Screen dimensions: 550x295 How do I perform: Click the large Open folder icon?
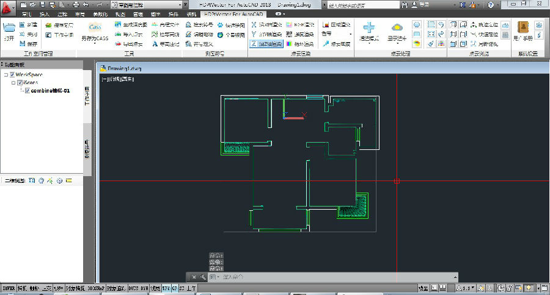tap(9, 27)
